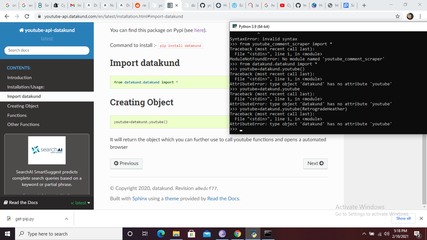Open Mail app from taskbar

[207, 234]
